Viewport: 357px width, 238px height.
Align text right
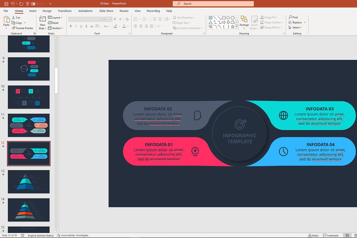click(x=146, y=26)
